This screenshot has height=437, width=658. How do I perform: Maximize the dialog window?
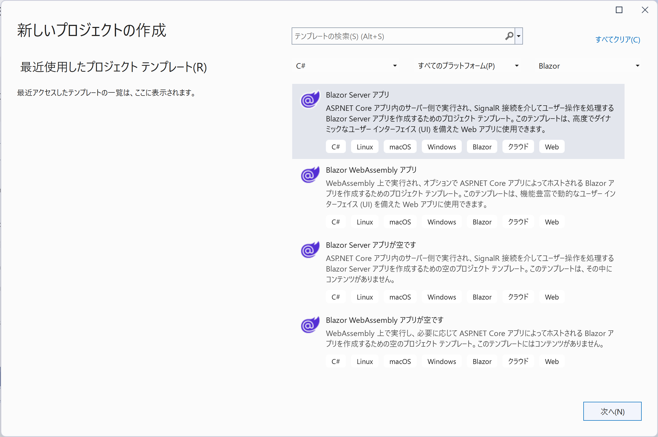point(619,10)
